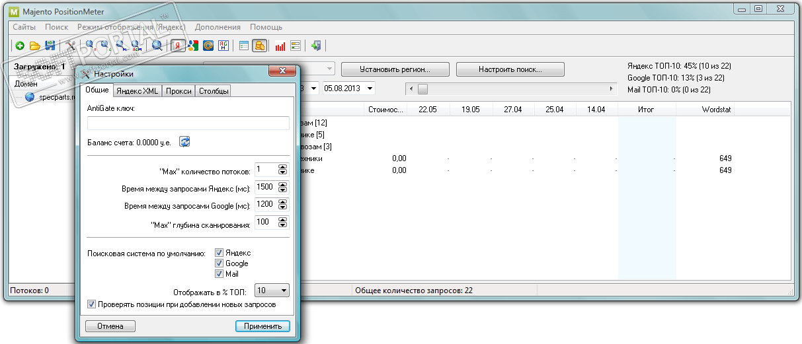
Task: Select the Общие settings tab
Action: (x=97, y=90)
